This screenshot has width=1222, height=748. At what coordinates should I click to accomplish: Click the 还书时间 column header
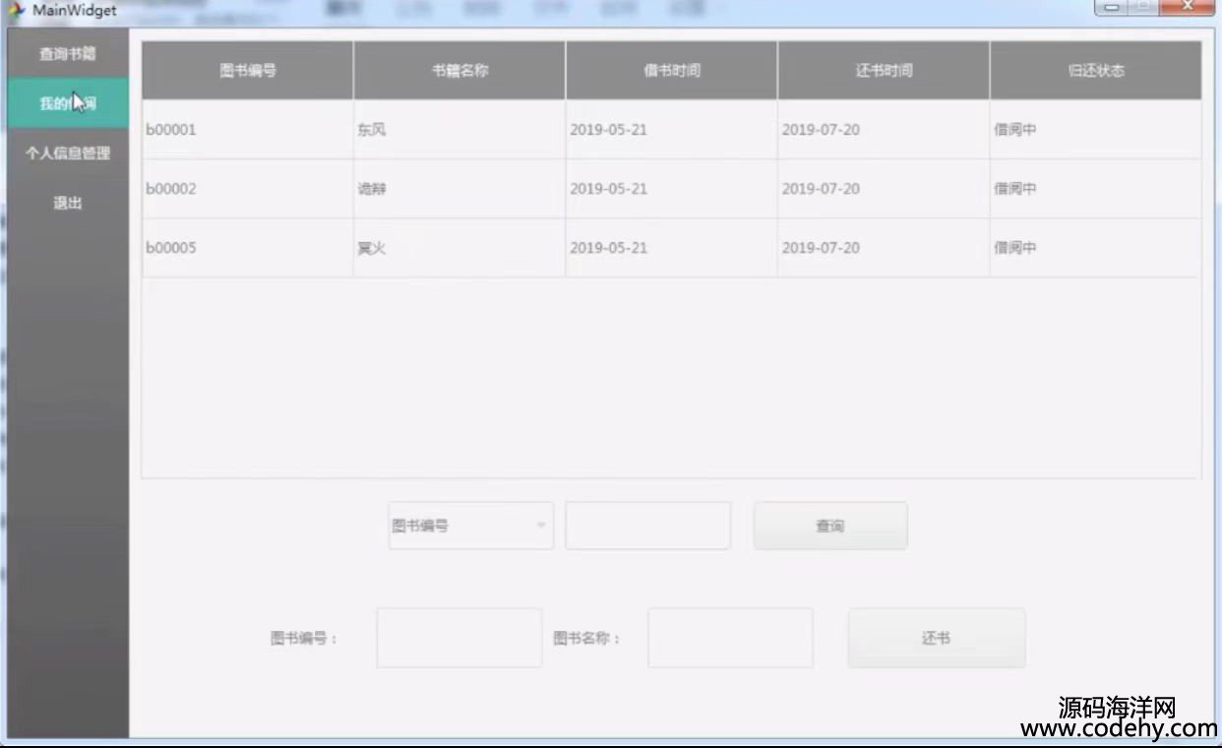pos(884,71)
